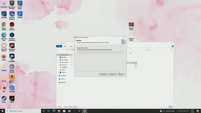Click the Refresh button in File Explorer
This screenshot has height=113, width=201.
(x=149, y=50)
